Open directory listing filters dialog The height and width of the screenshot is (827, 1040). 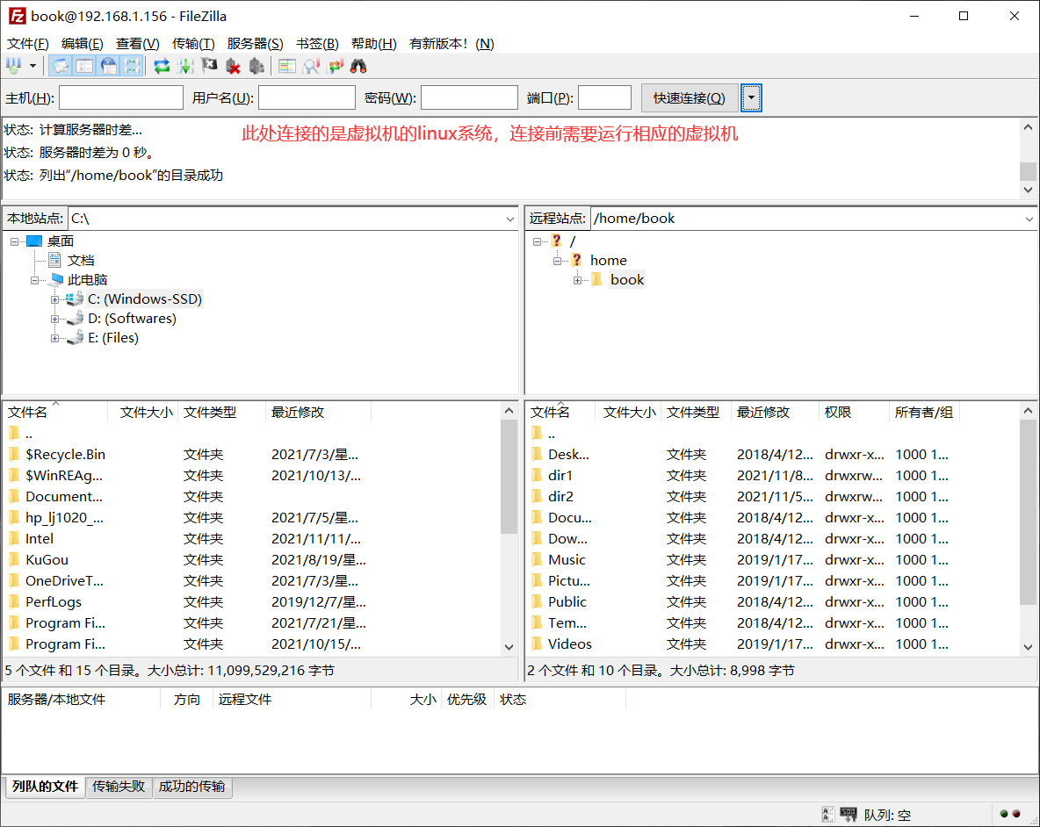click(287, 66)
